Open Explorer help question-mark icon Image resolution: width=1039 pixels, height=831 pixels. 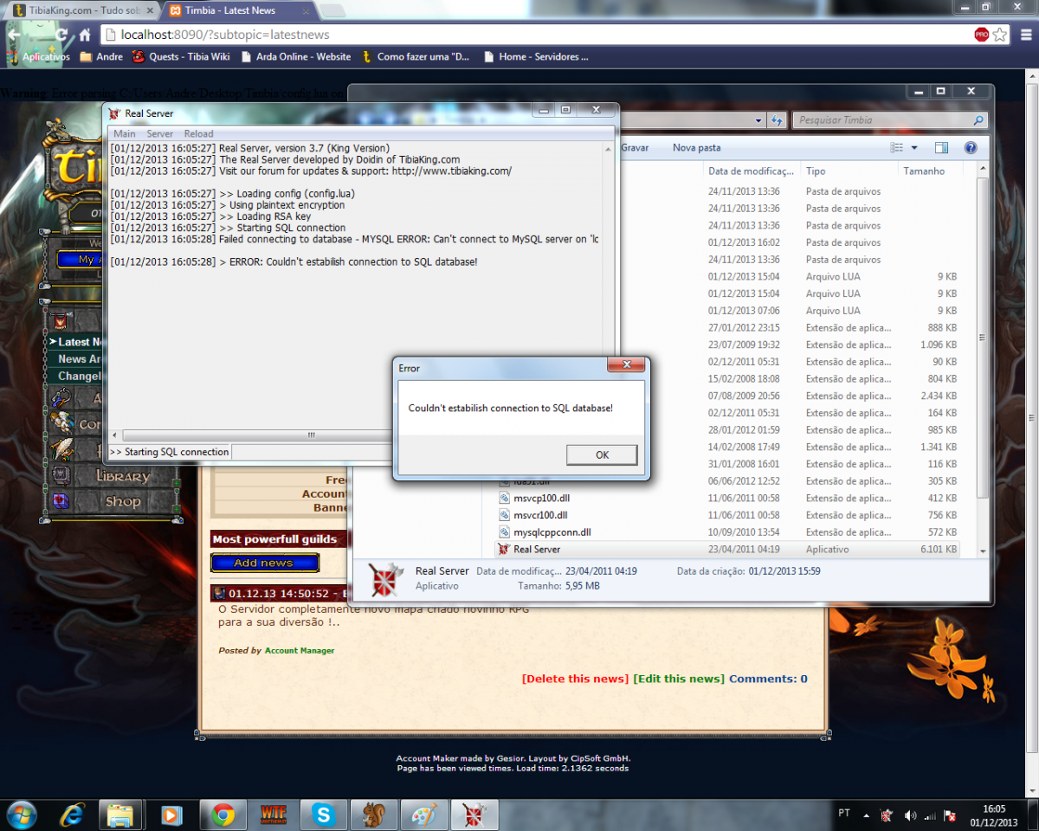click(x=971, y=148)
